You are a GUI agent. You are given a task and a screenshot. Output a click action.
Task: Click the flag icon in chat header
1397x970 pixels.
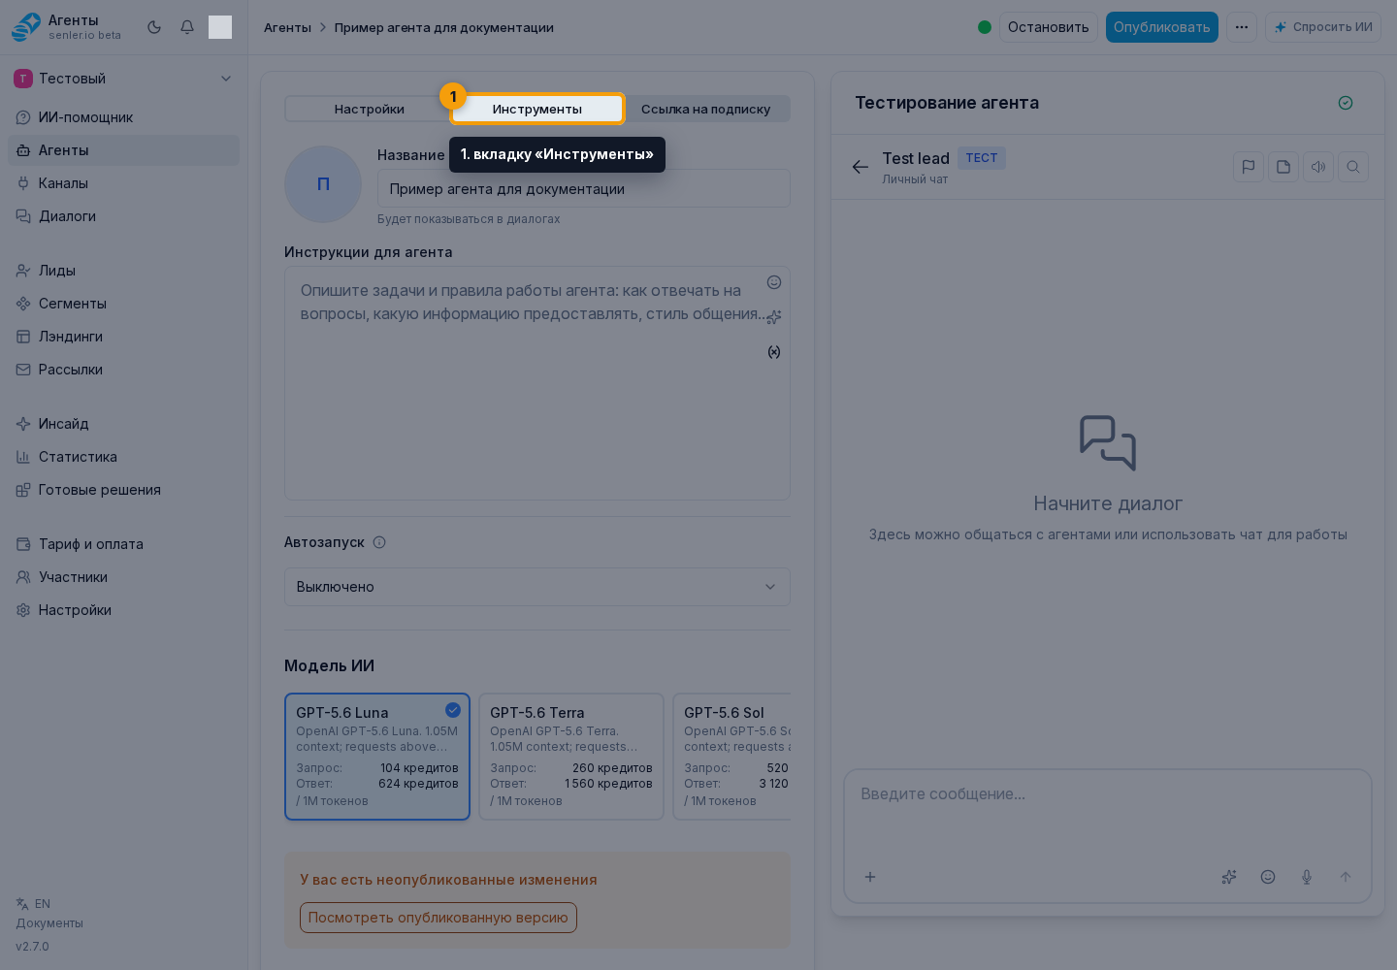(1249, 167)
